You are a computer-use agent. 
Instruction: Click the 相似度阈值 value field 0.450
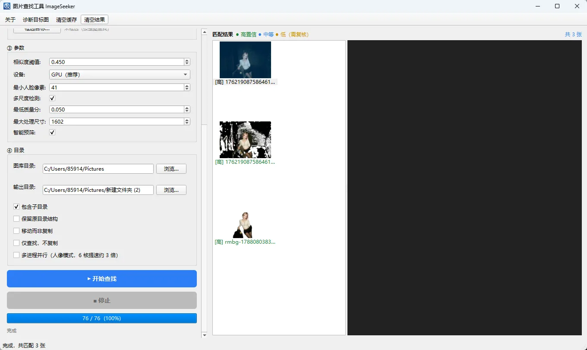117,62
